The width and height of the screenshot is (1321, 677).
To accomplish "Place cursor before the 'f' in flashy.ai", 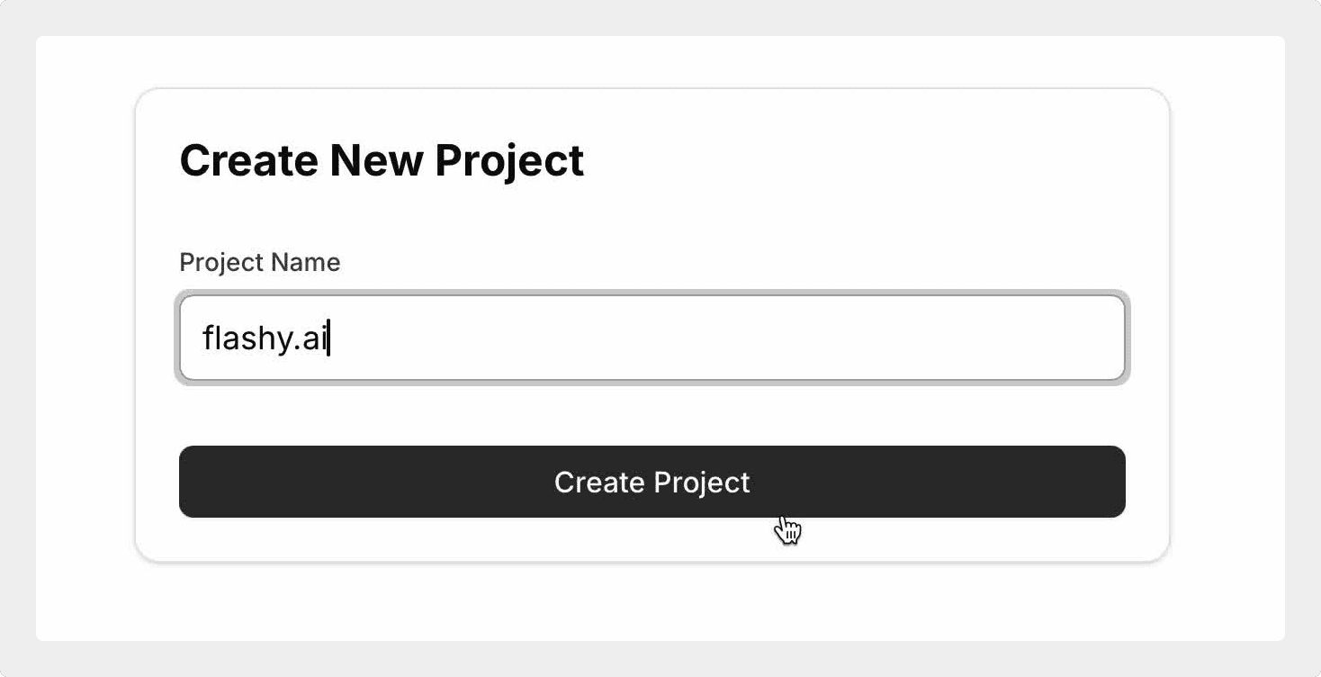I will tap(203, 338).
